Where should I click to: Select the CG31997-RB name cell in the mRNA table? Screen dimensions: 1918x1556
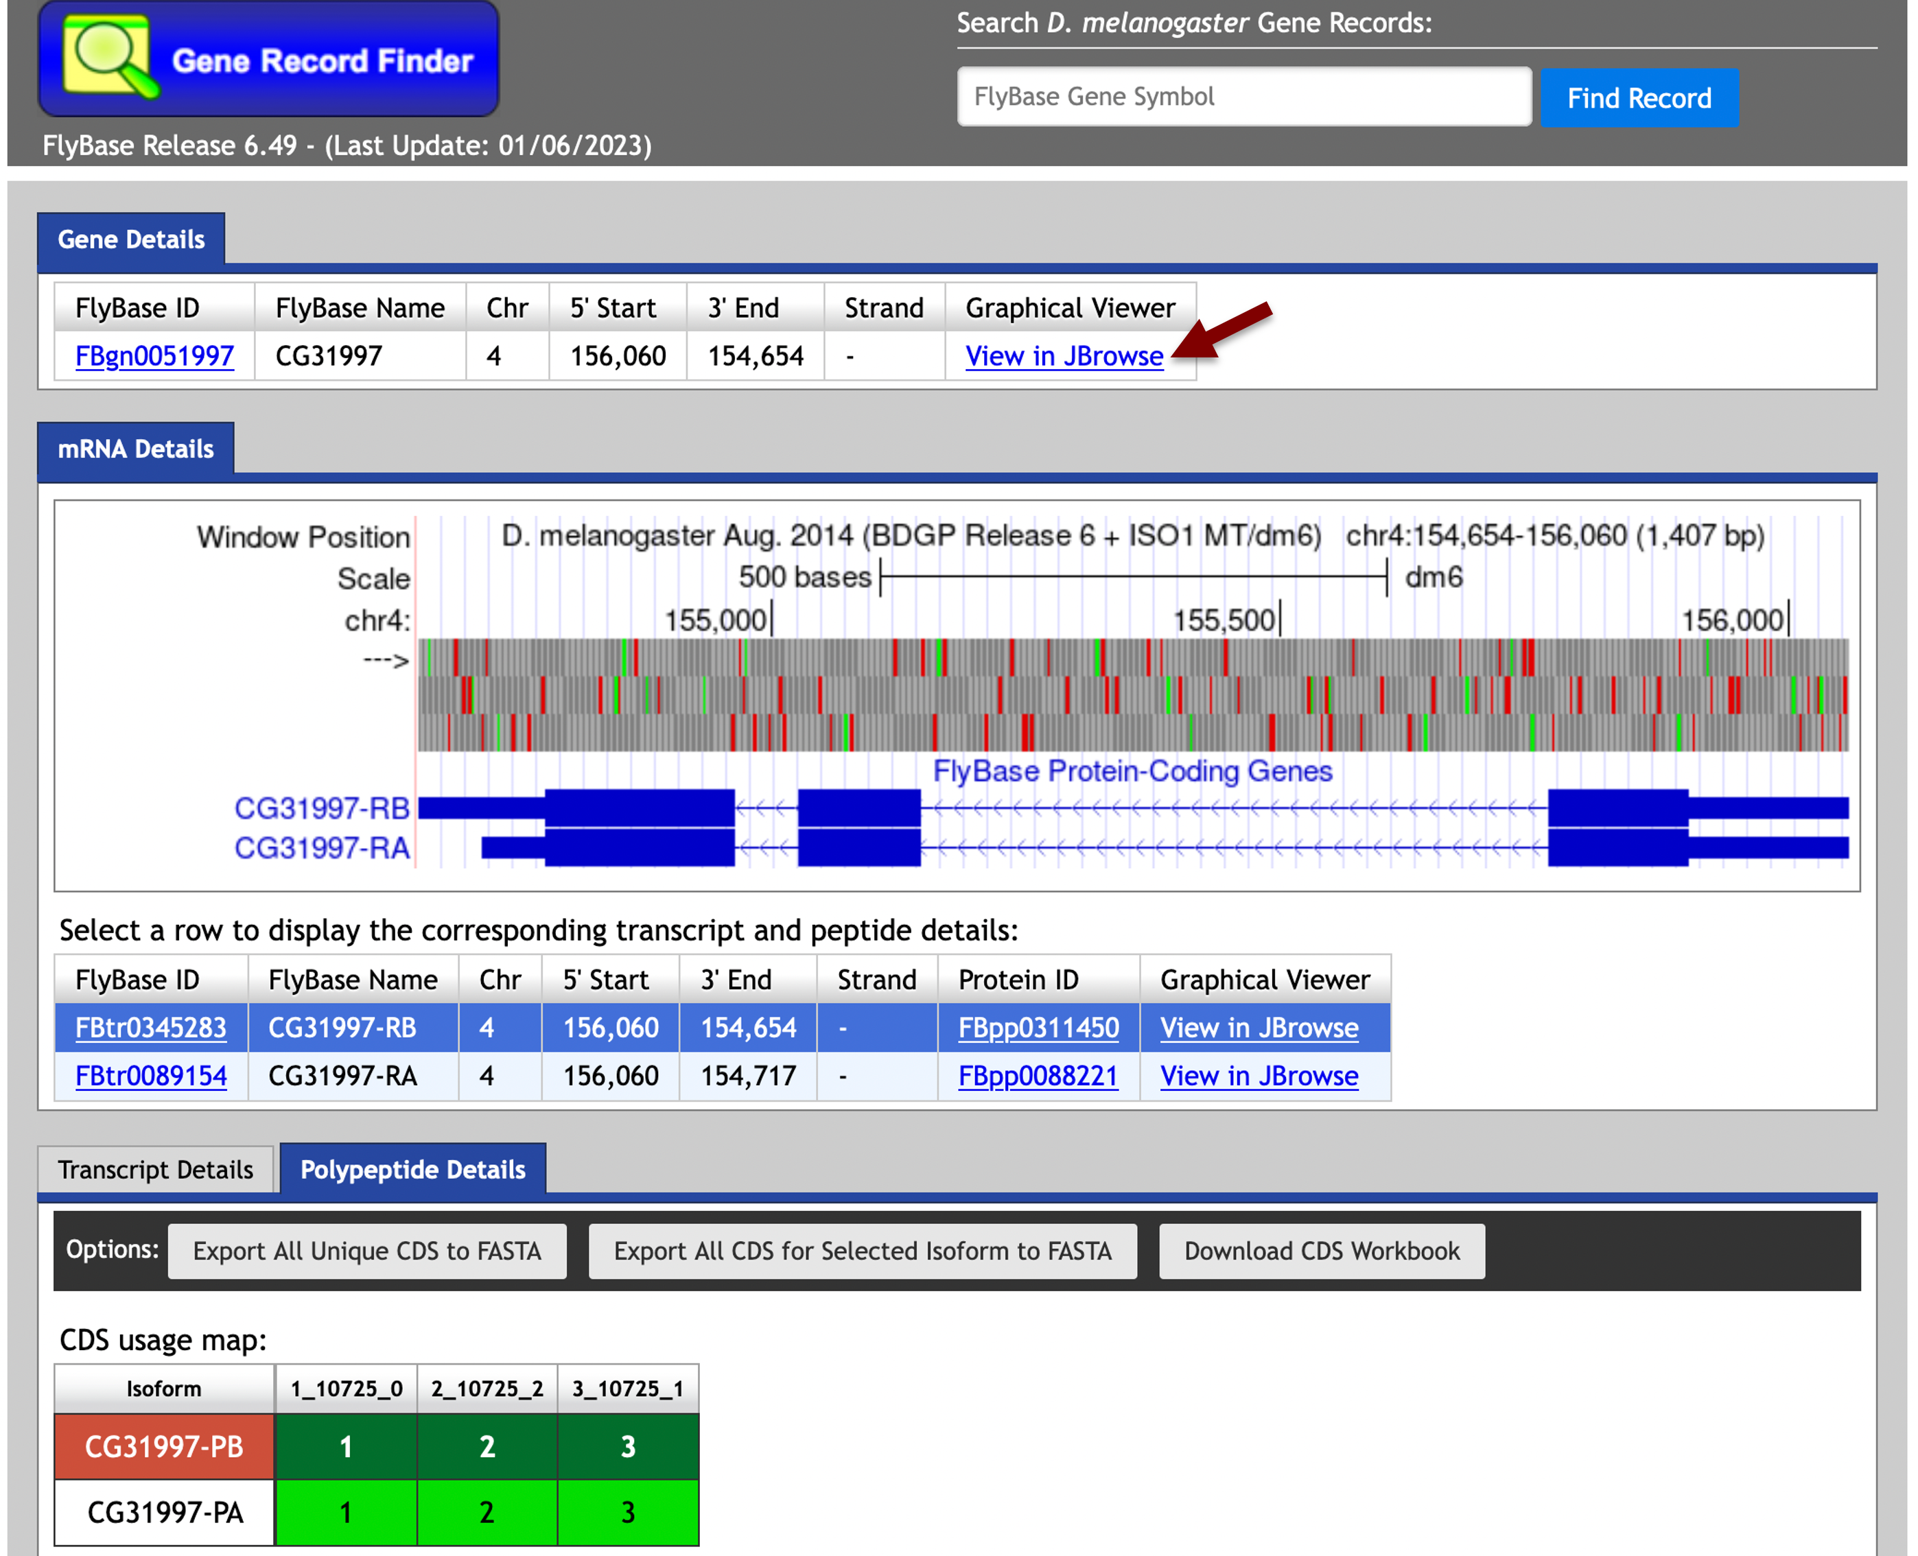[x=353, y=1027]
